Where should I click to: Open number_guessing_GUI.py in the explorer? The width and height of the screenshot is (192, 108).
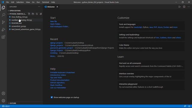25,20
